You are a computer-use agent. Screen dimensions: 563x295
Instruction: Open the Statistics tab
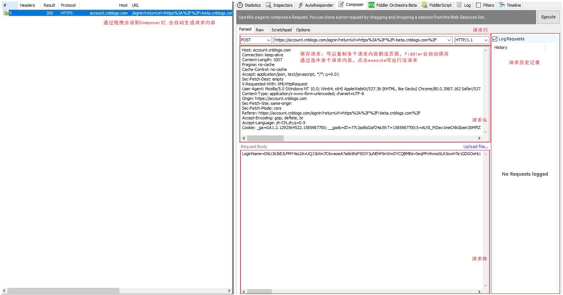[x=249, y=5]
